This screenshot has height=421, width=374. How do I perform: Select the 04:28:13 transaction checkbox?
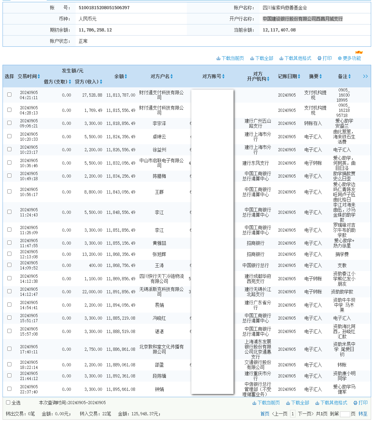coord(10,110)
